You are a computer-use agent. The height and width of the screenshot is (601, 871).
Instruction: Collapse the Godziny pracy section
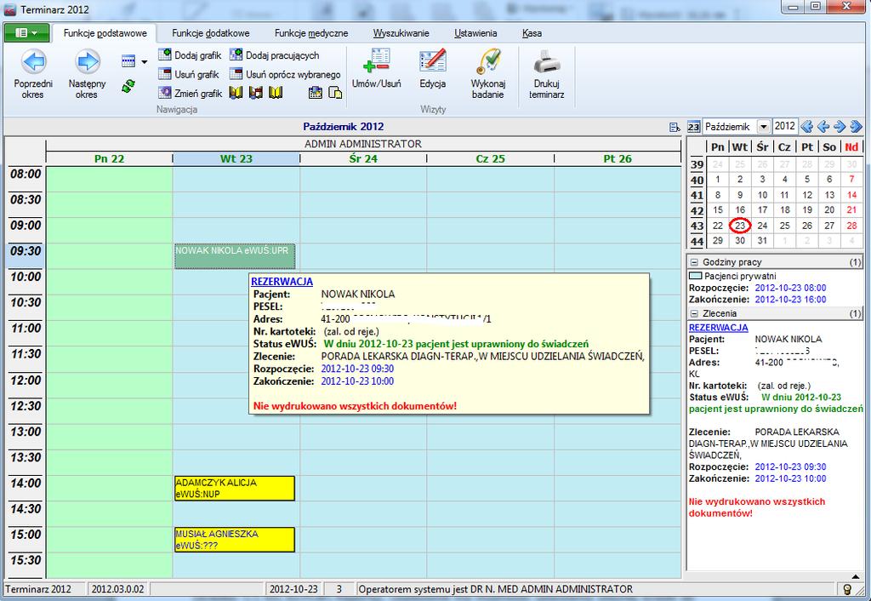(x=694, y=262)
